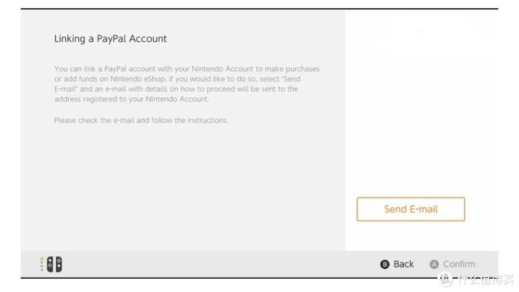Select the Back label in footer
519x292 pixels.
click(x=404, y=264)
